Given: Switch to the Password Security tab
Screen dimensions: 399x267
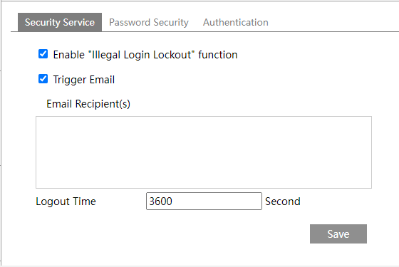Looking at the screenshot, I should 149,22.
